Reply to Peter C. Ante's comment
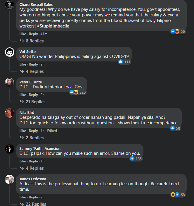Screen dimensions: 194x206 click(x=33, y=95)
